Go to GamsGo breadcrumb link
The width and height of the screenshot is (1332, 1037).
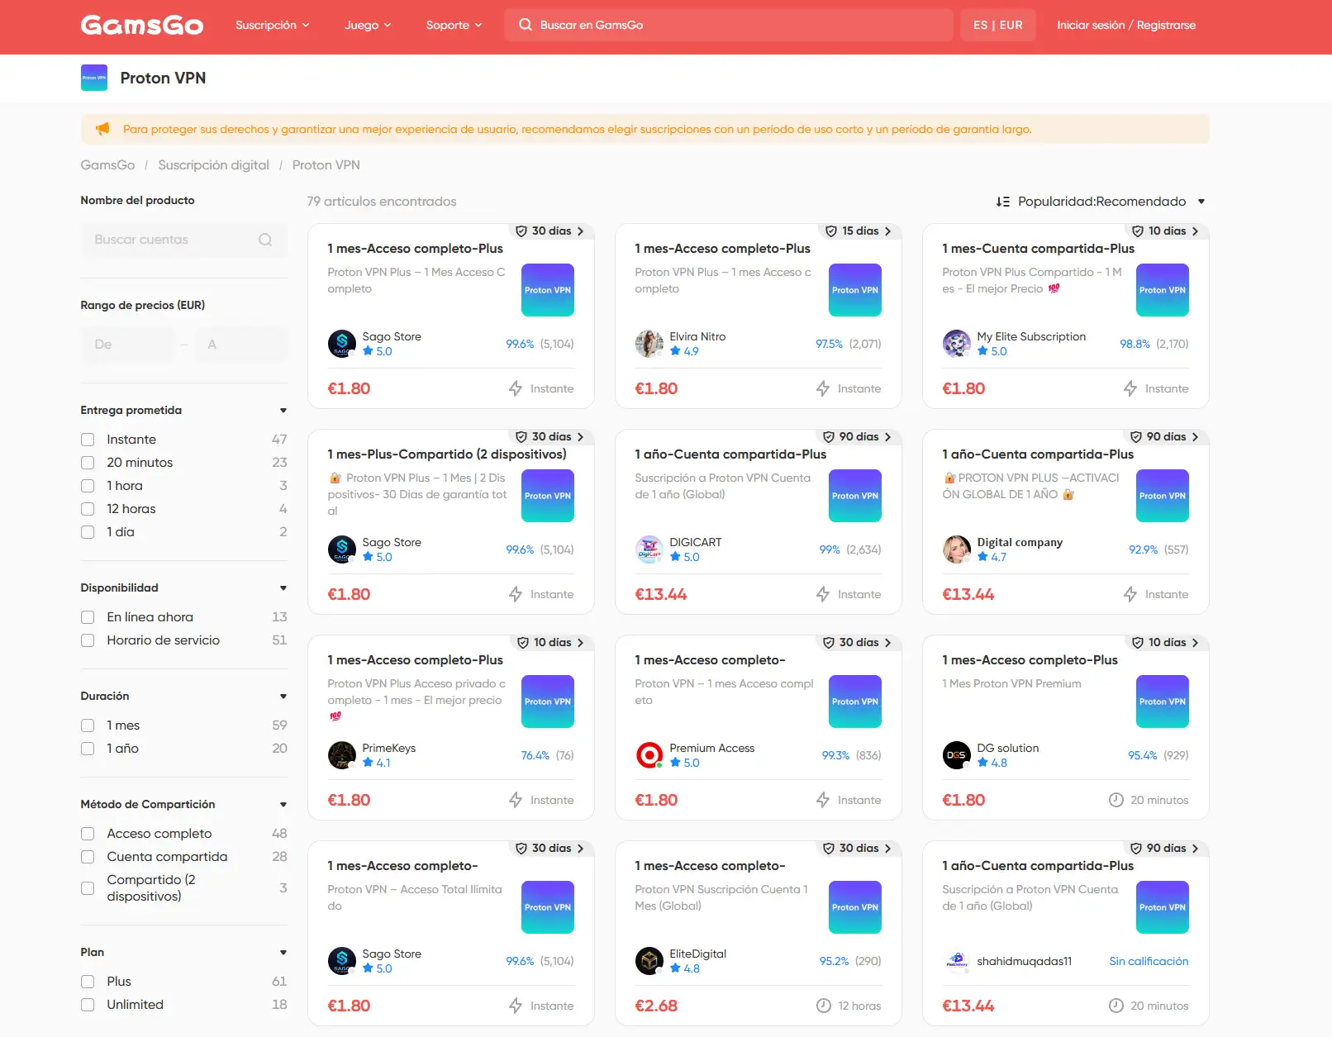[x=107, y=165]
